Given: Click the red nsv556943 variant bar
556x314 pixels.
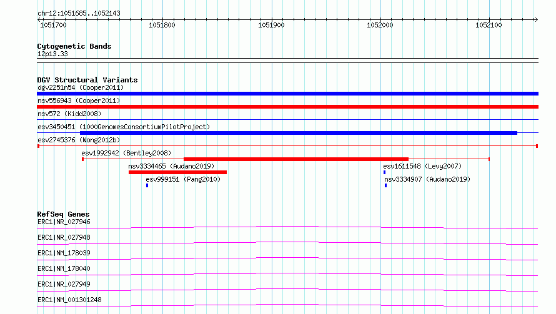Looking at the screenshot, I should (x=287, y=107).
